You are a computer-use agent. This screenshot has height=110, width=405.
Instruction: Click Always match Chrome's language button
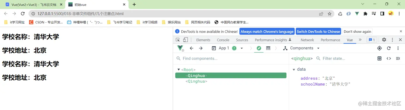tap(267, 31)
